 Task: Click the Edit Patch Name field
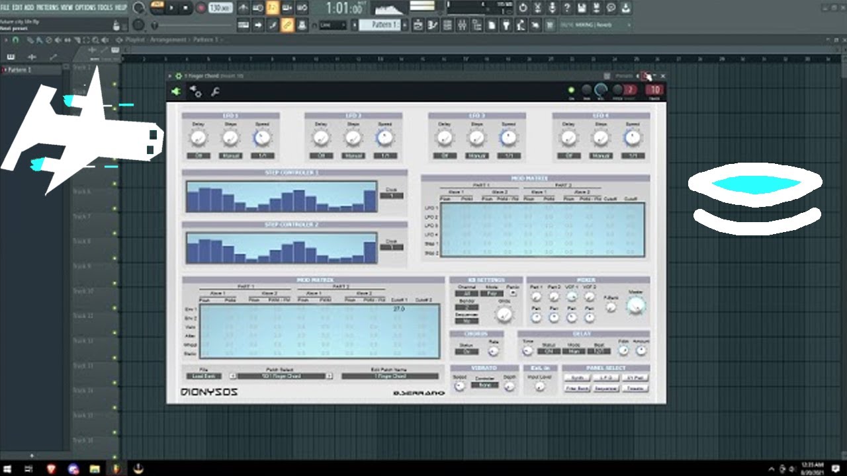[x=390, y=376]
